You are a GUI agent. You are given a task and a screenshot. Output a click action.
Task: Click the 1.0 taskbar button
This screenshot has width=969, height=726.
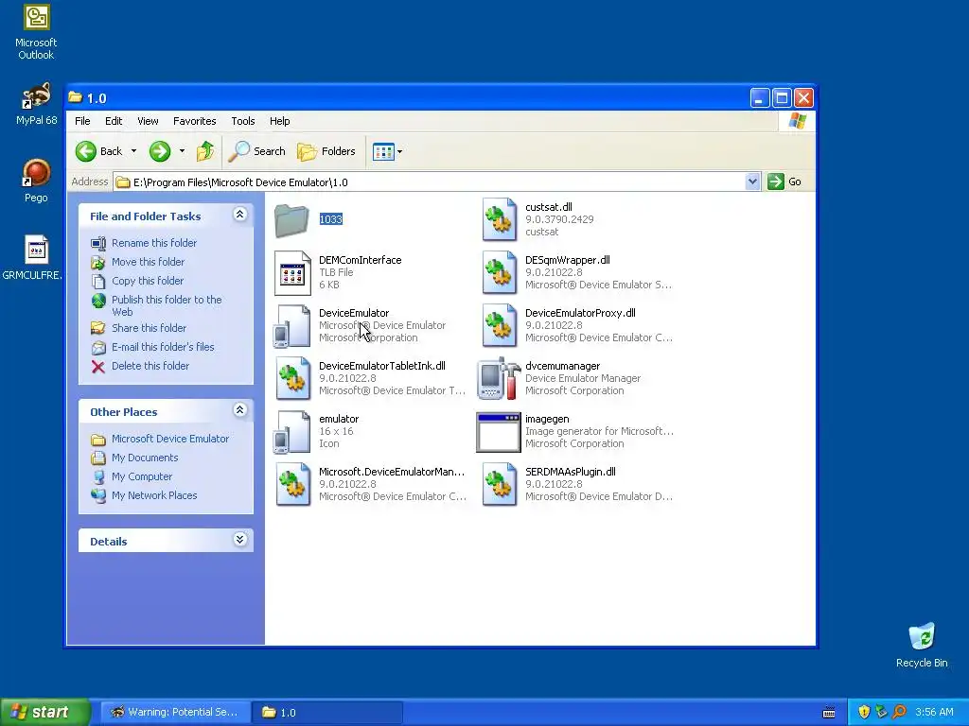click(x=327, y=713)
